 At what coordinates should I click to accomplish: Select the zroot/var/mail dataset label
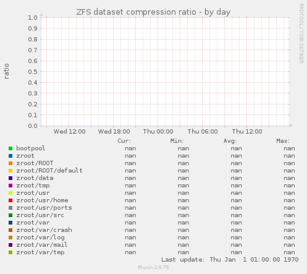point(42,245)
